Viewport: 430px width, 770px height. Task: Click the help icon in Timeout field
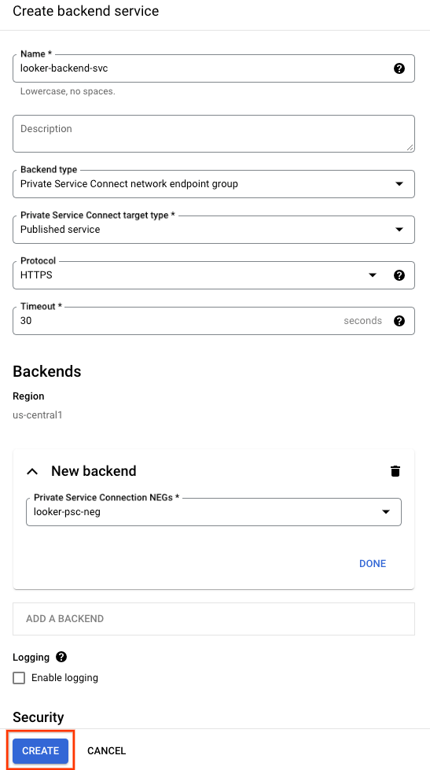pyautogui.click(x=399, y=321)
